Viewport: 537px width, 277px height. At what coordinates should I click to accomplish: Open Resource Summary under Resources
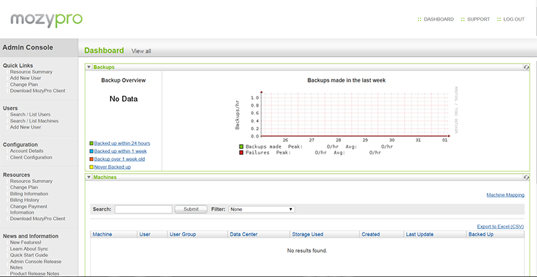tap(31, 181)
